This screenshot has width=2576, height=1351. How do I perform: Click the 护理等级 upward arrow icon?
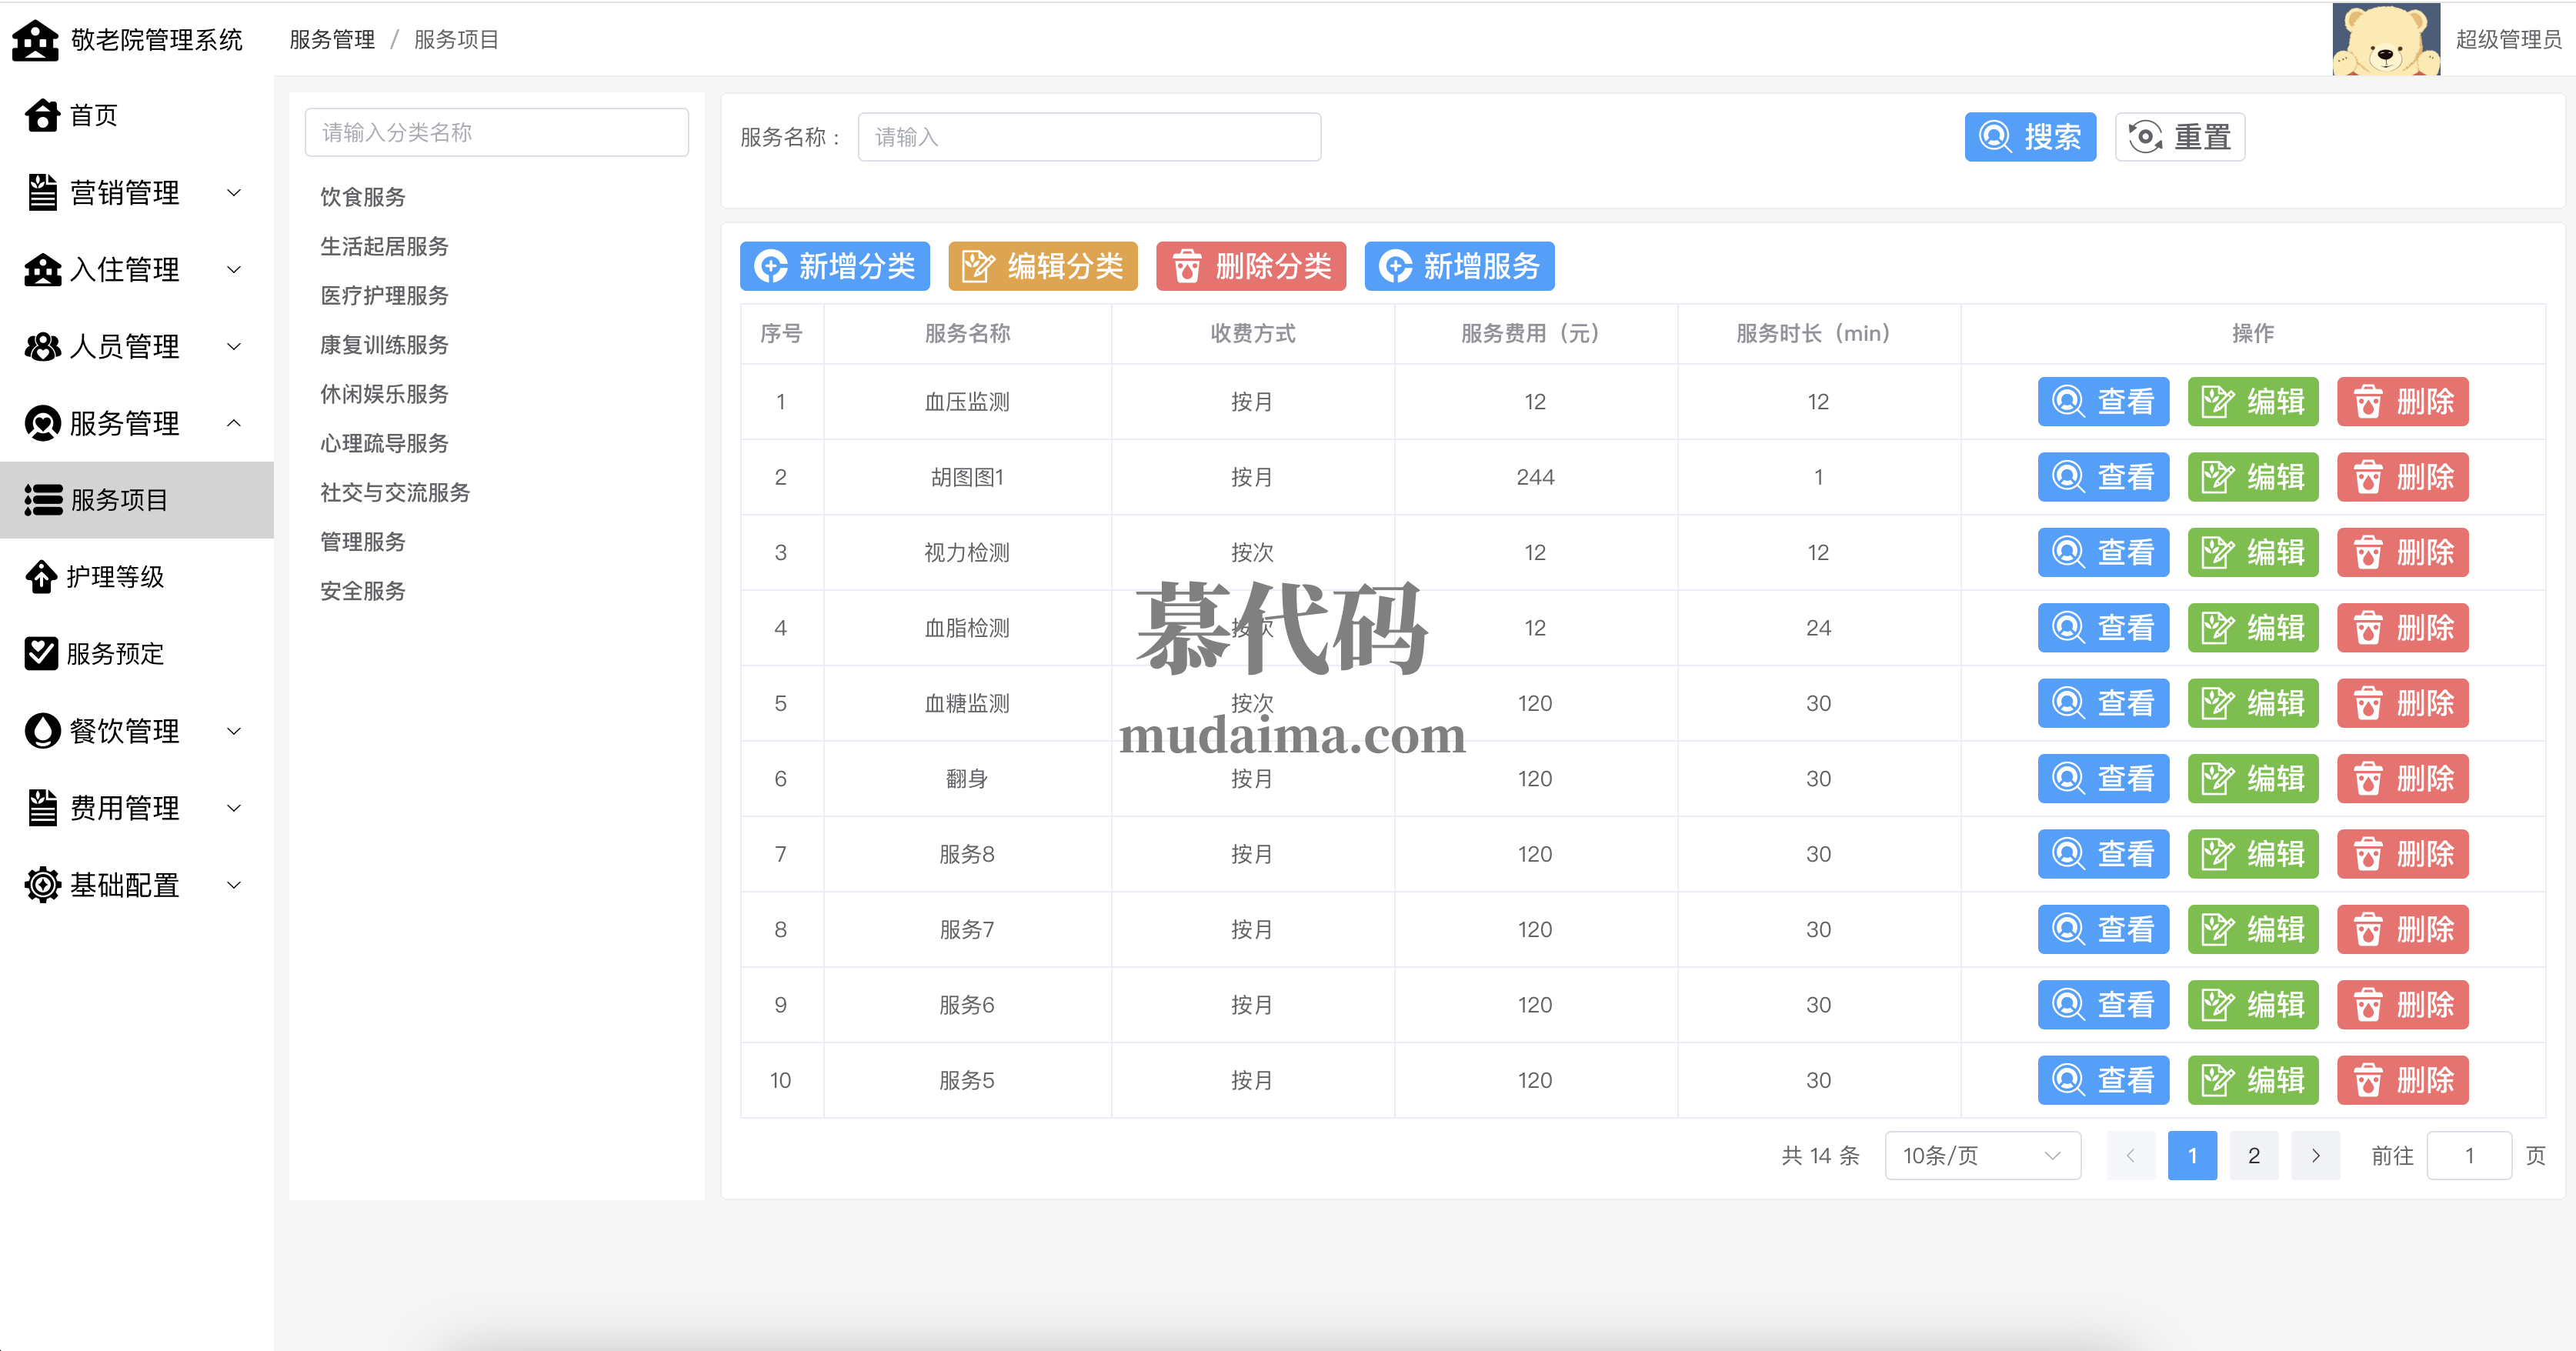[x=41, y=577]
